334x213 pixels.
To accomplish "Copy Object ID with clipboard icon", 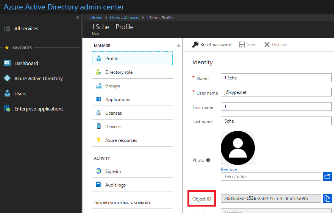I will coord(327,198).
